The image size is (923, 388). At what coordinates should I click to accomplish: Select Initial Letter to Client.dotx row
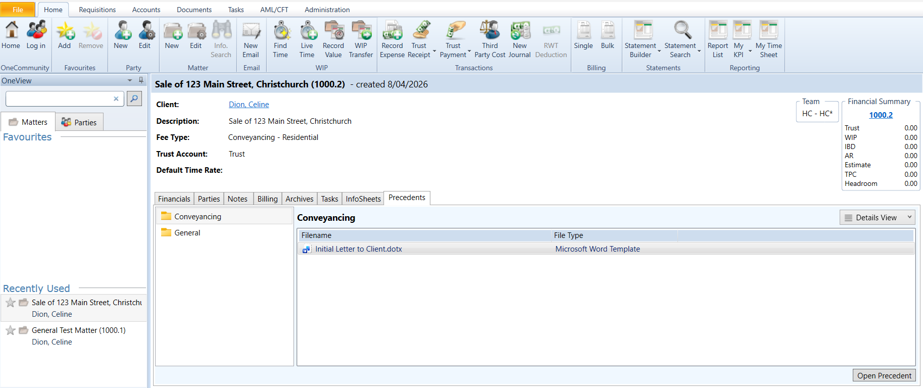(606, 249)
